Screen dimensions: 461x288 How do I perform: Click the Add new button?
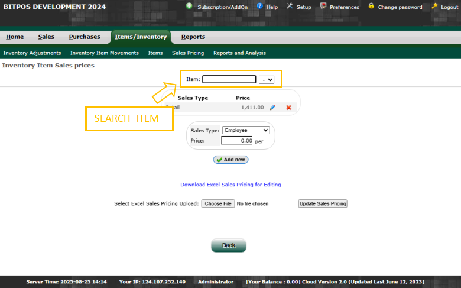(x=230, y=160)
